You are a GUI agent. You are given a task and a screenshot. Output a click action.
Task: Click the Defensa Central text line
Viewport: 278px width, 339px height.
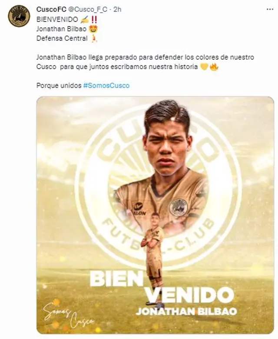[63, 38]
